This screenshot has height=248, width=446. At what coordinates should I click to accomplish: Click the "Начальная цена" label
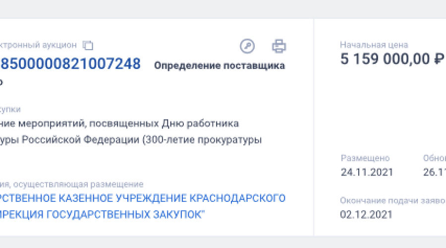pos(374,45)
